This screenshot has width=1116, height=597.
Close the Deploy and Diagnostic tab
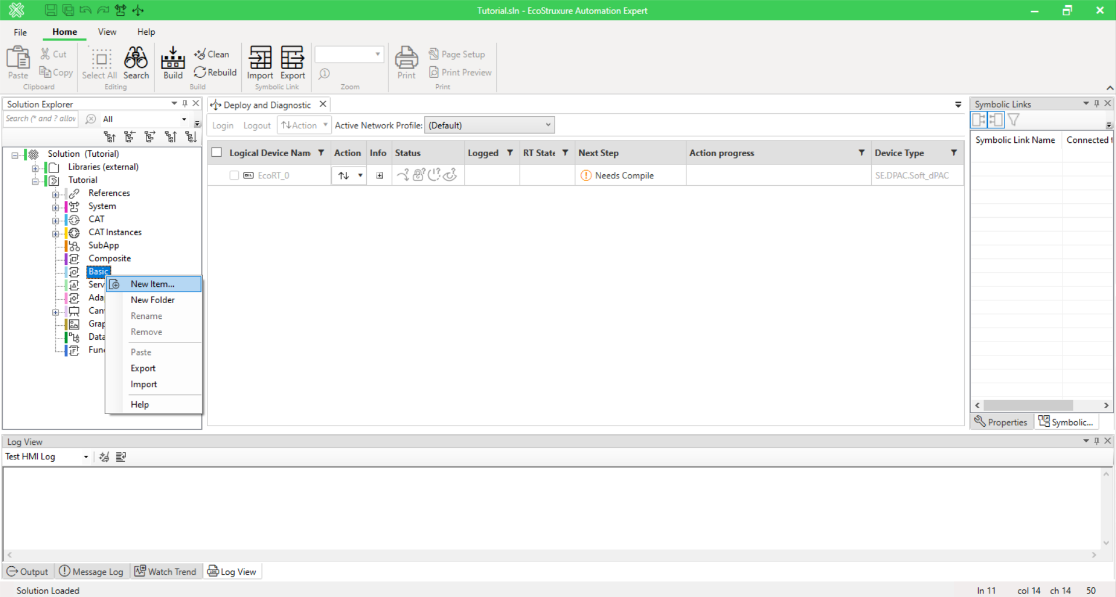[323, 104]
